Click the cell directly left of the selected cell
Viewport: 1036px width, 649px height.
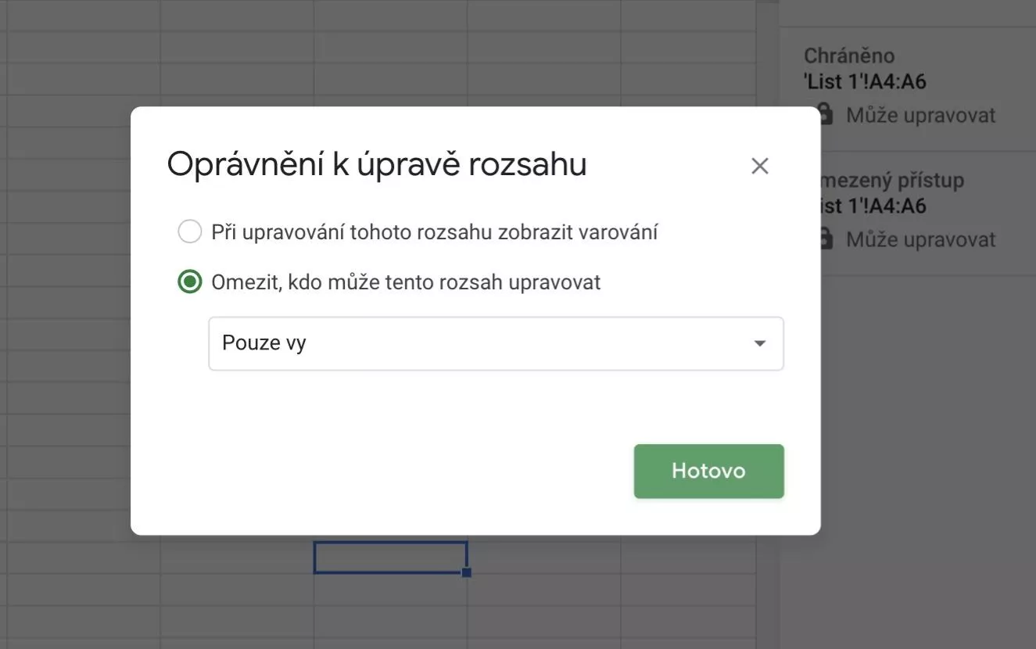coord(237,558)
